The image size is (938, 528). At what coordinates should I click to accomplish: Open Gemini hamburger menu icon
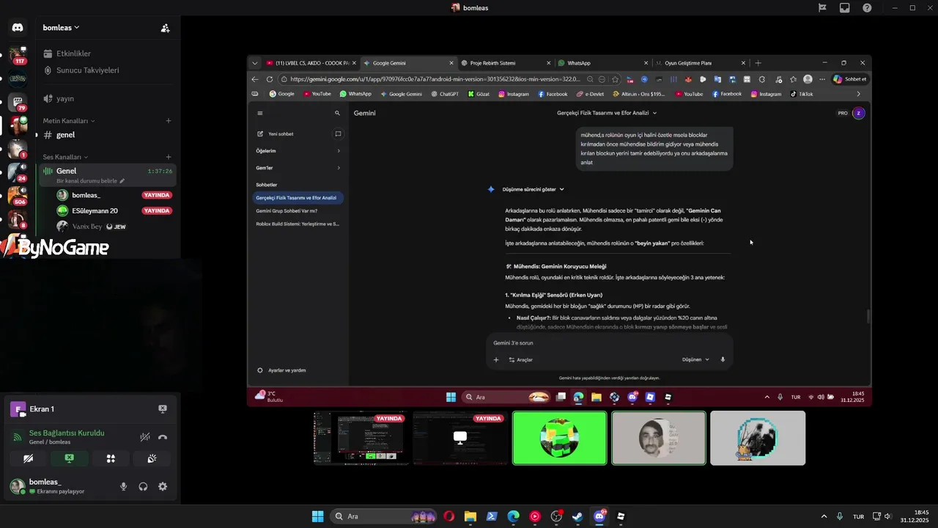click(260, 113)
